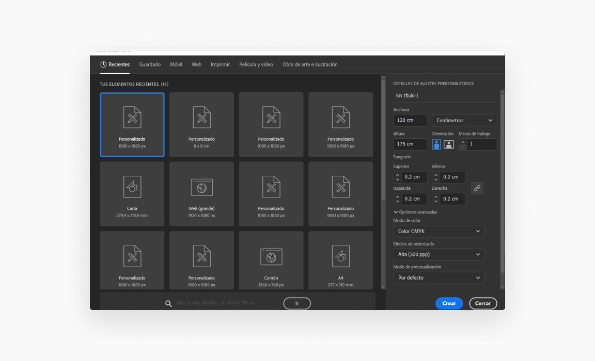Switch to the Imprimir tab
Image resolution: width=595 pixels, height=361 pixels.
(x=220, y=64)
